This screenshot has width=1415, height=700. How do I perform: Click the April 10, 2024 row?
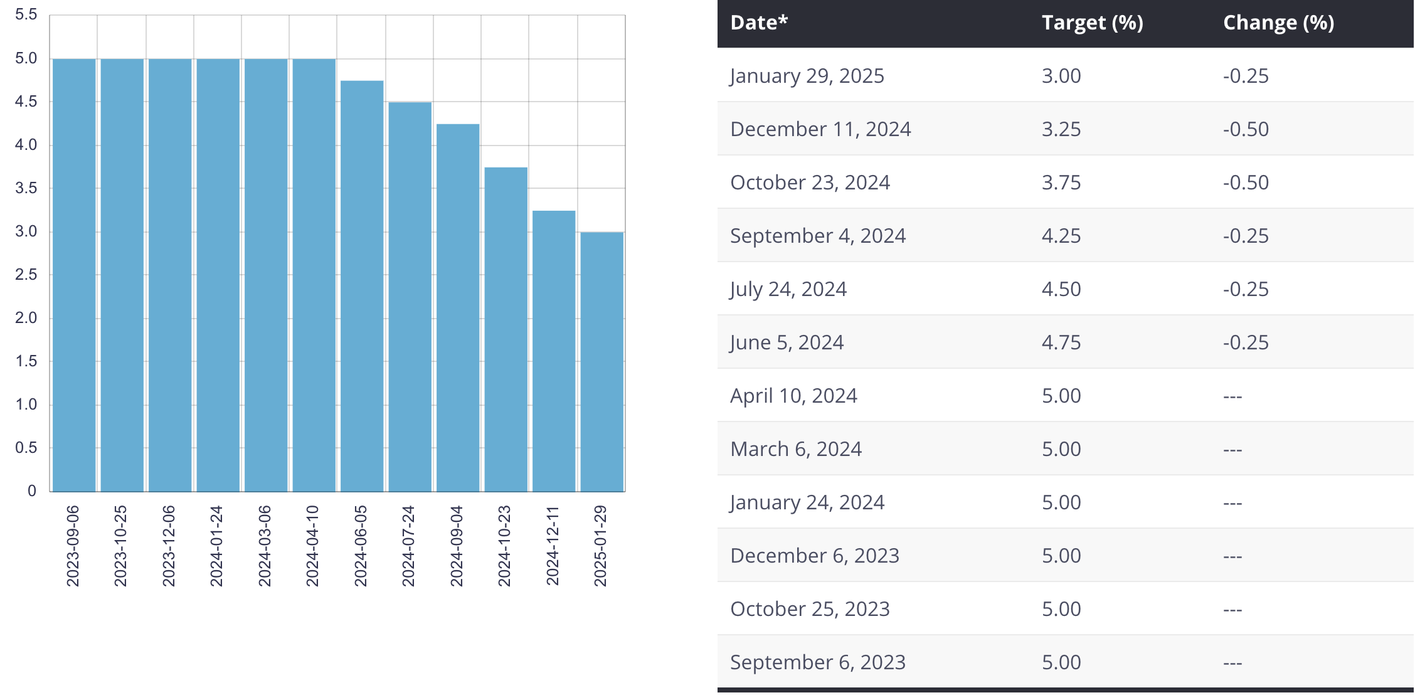coord(793,396)
